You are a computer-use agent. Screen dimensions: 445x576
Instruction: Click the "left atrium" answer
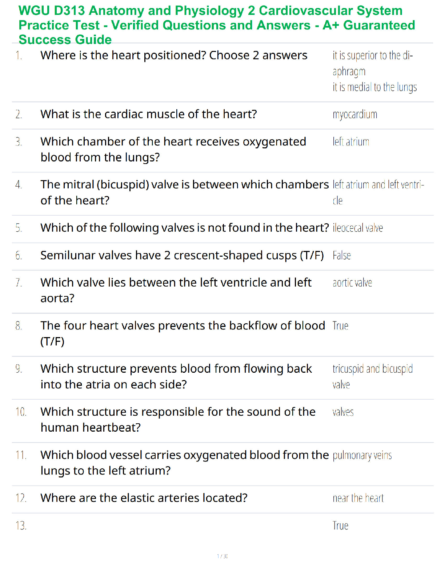[x=351, y=142]
